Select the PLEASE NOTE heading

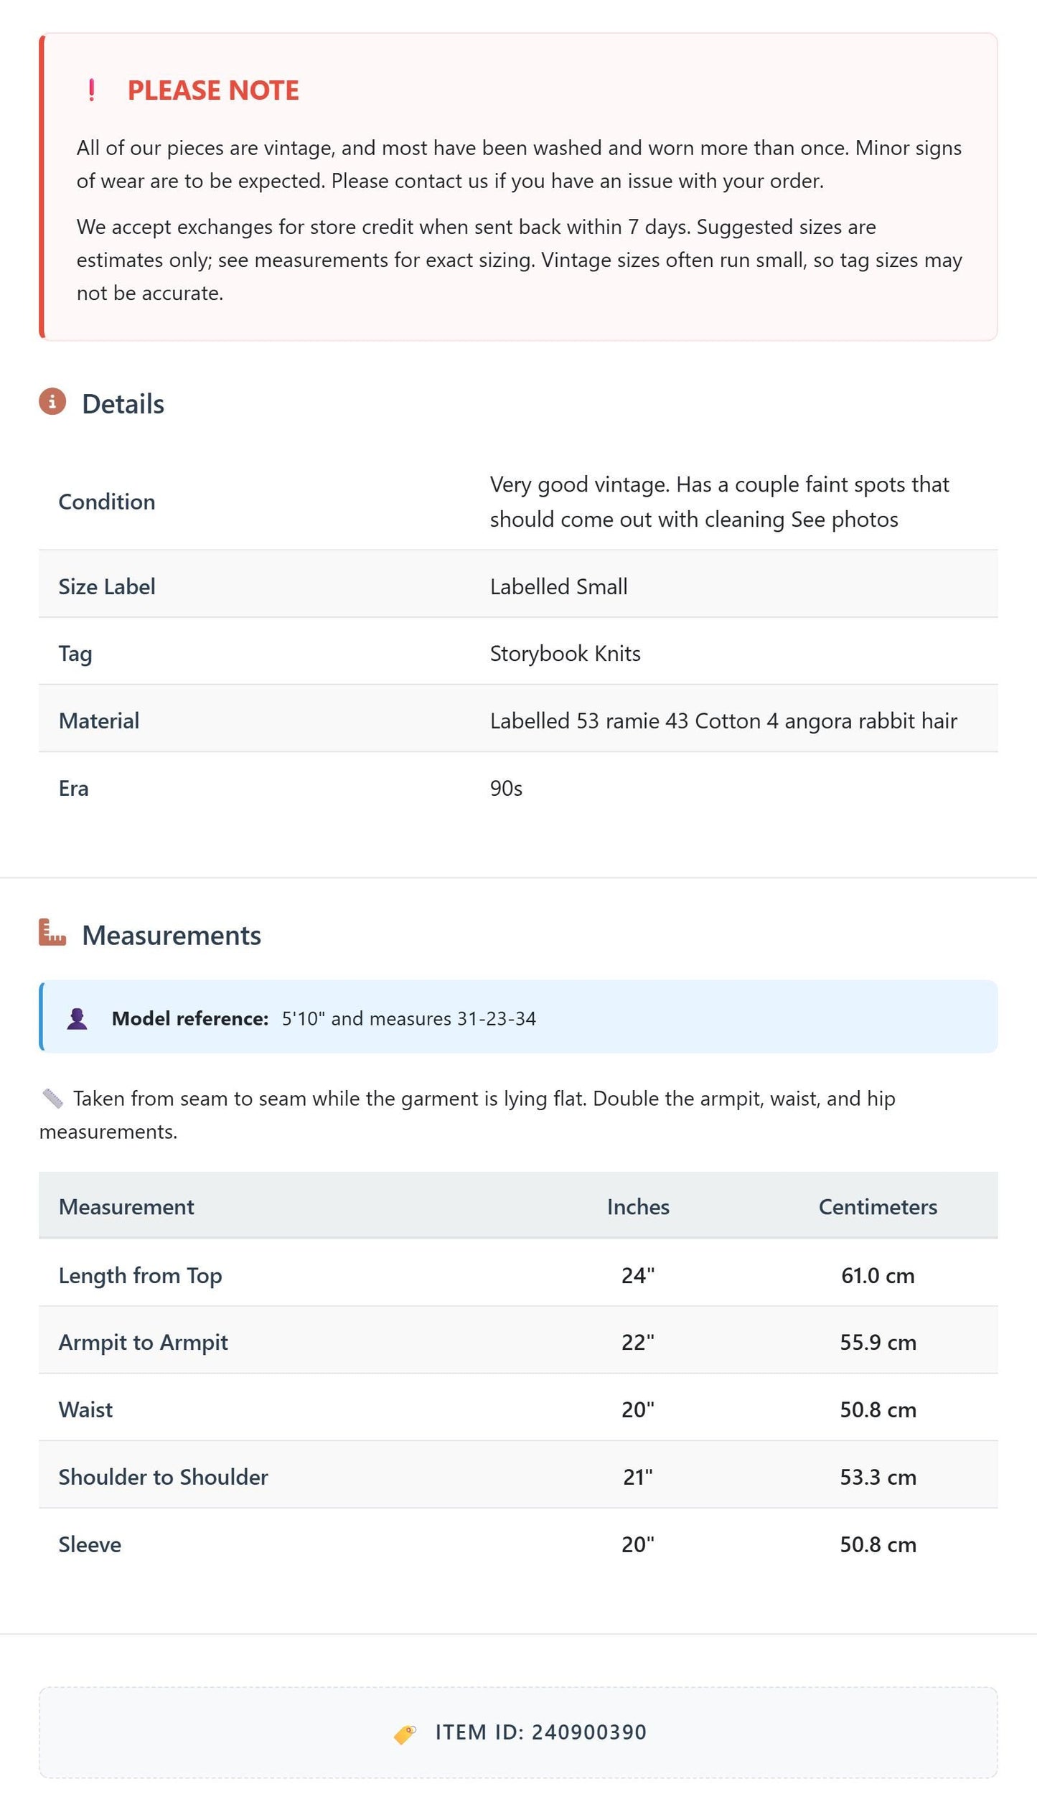[x=213, y=90]
